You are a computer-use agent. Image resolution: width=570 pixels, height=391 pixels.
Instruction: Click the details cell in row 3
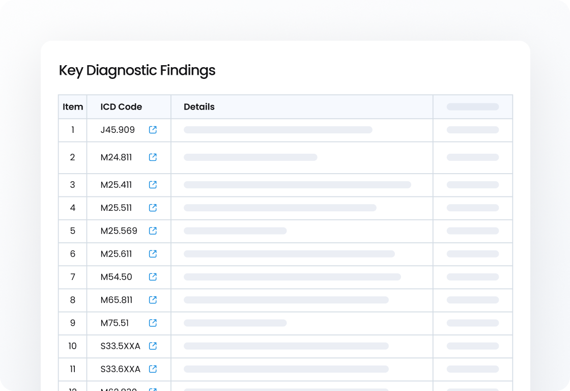297,185
